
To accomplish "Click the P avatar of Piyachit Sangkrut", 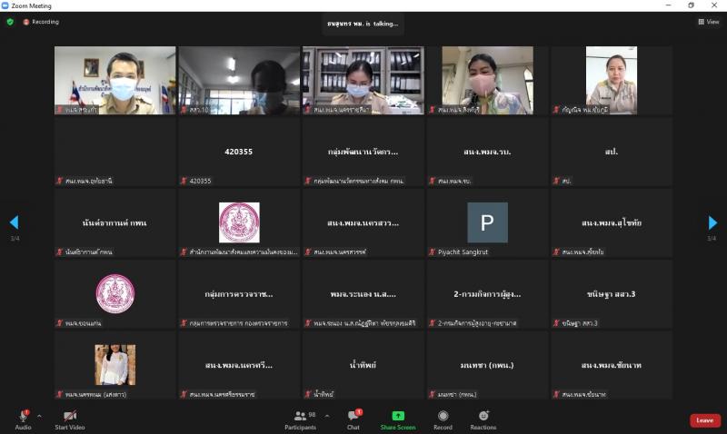I will pos(487,222).
